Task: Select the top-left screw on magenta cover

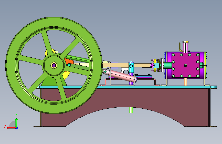Action: click(x=173, y=55)
